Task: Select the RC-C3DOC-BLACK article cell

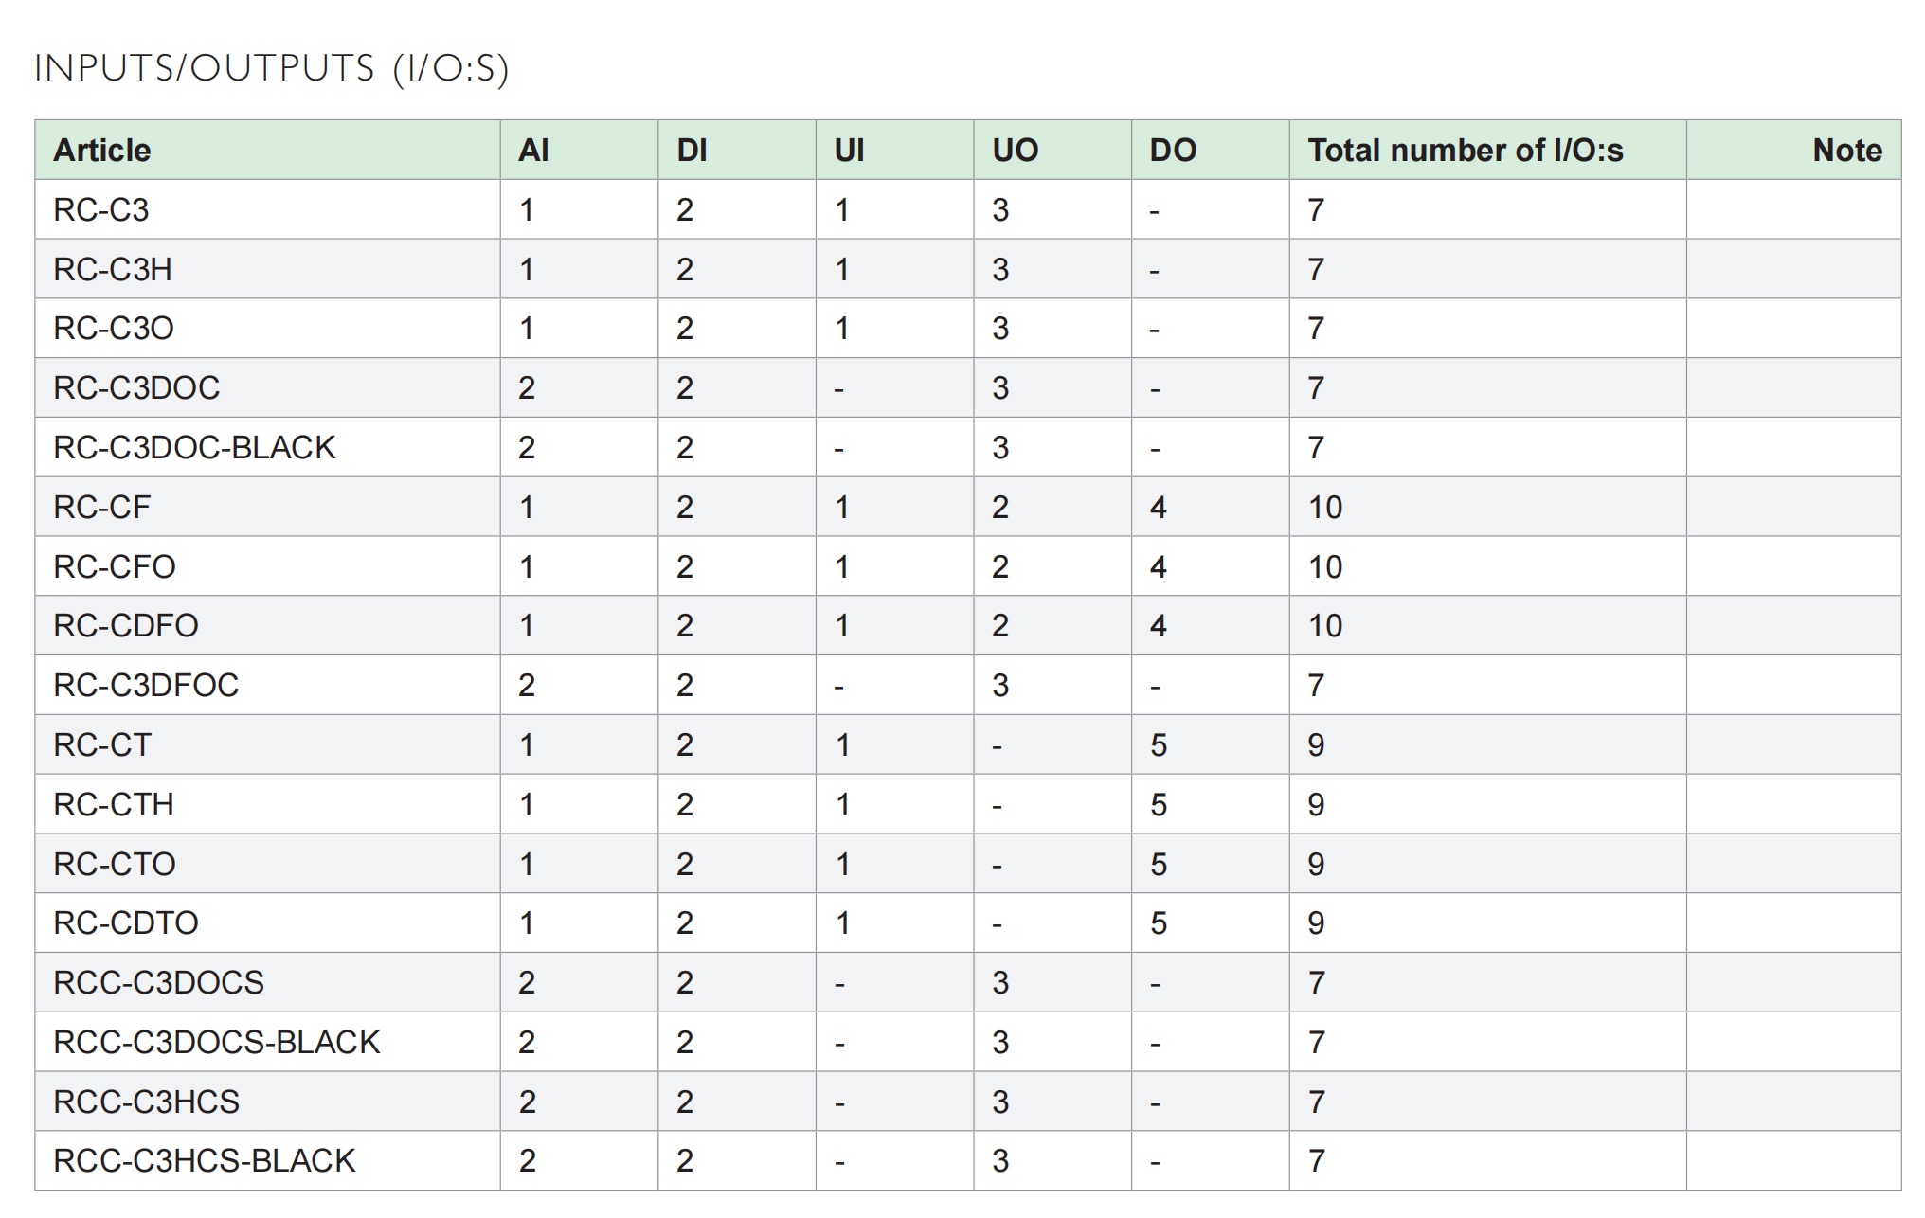Action: 194,448
